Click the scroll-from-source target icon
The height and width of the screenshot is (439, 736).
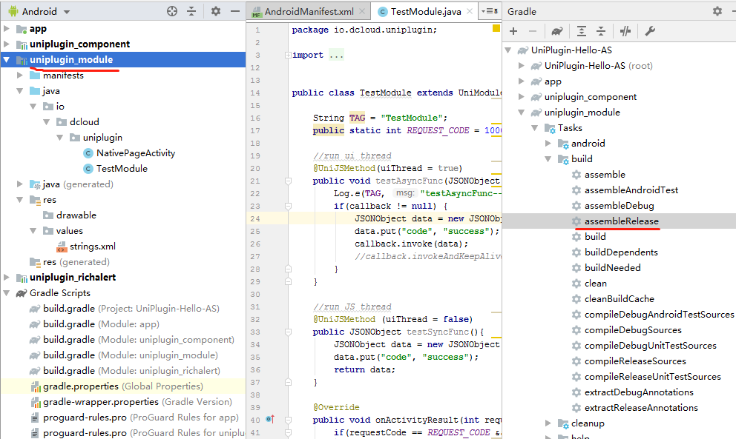pos(172,11)
